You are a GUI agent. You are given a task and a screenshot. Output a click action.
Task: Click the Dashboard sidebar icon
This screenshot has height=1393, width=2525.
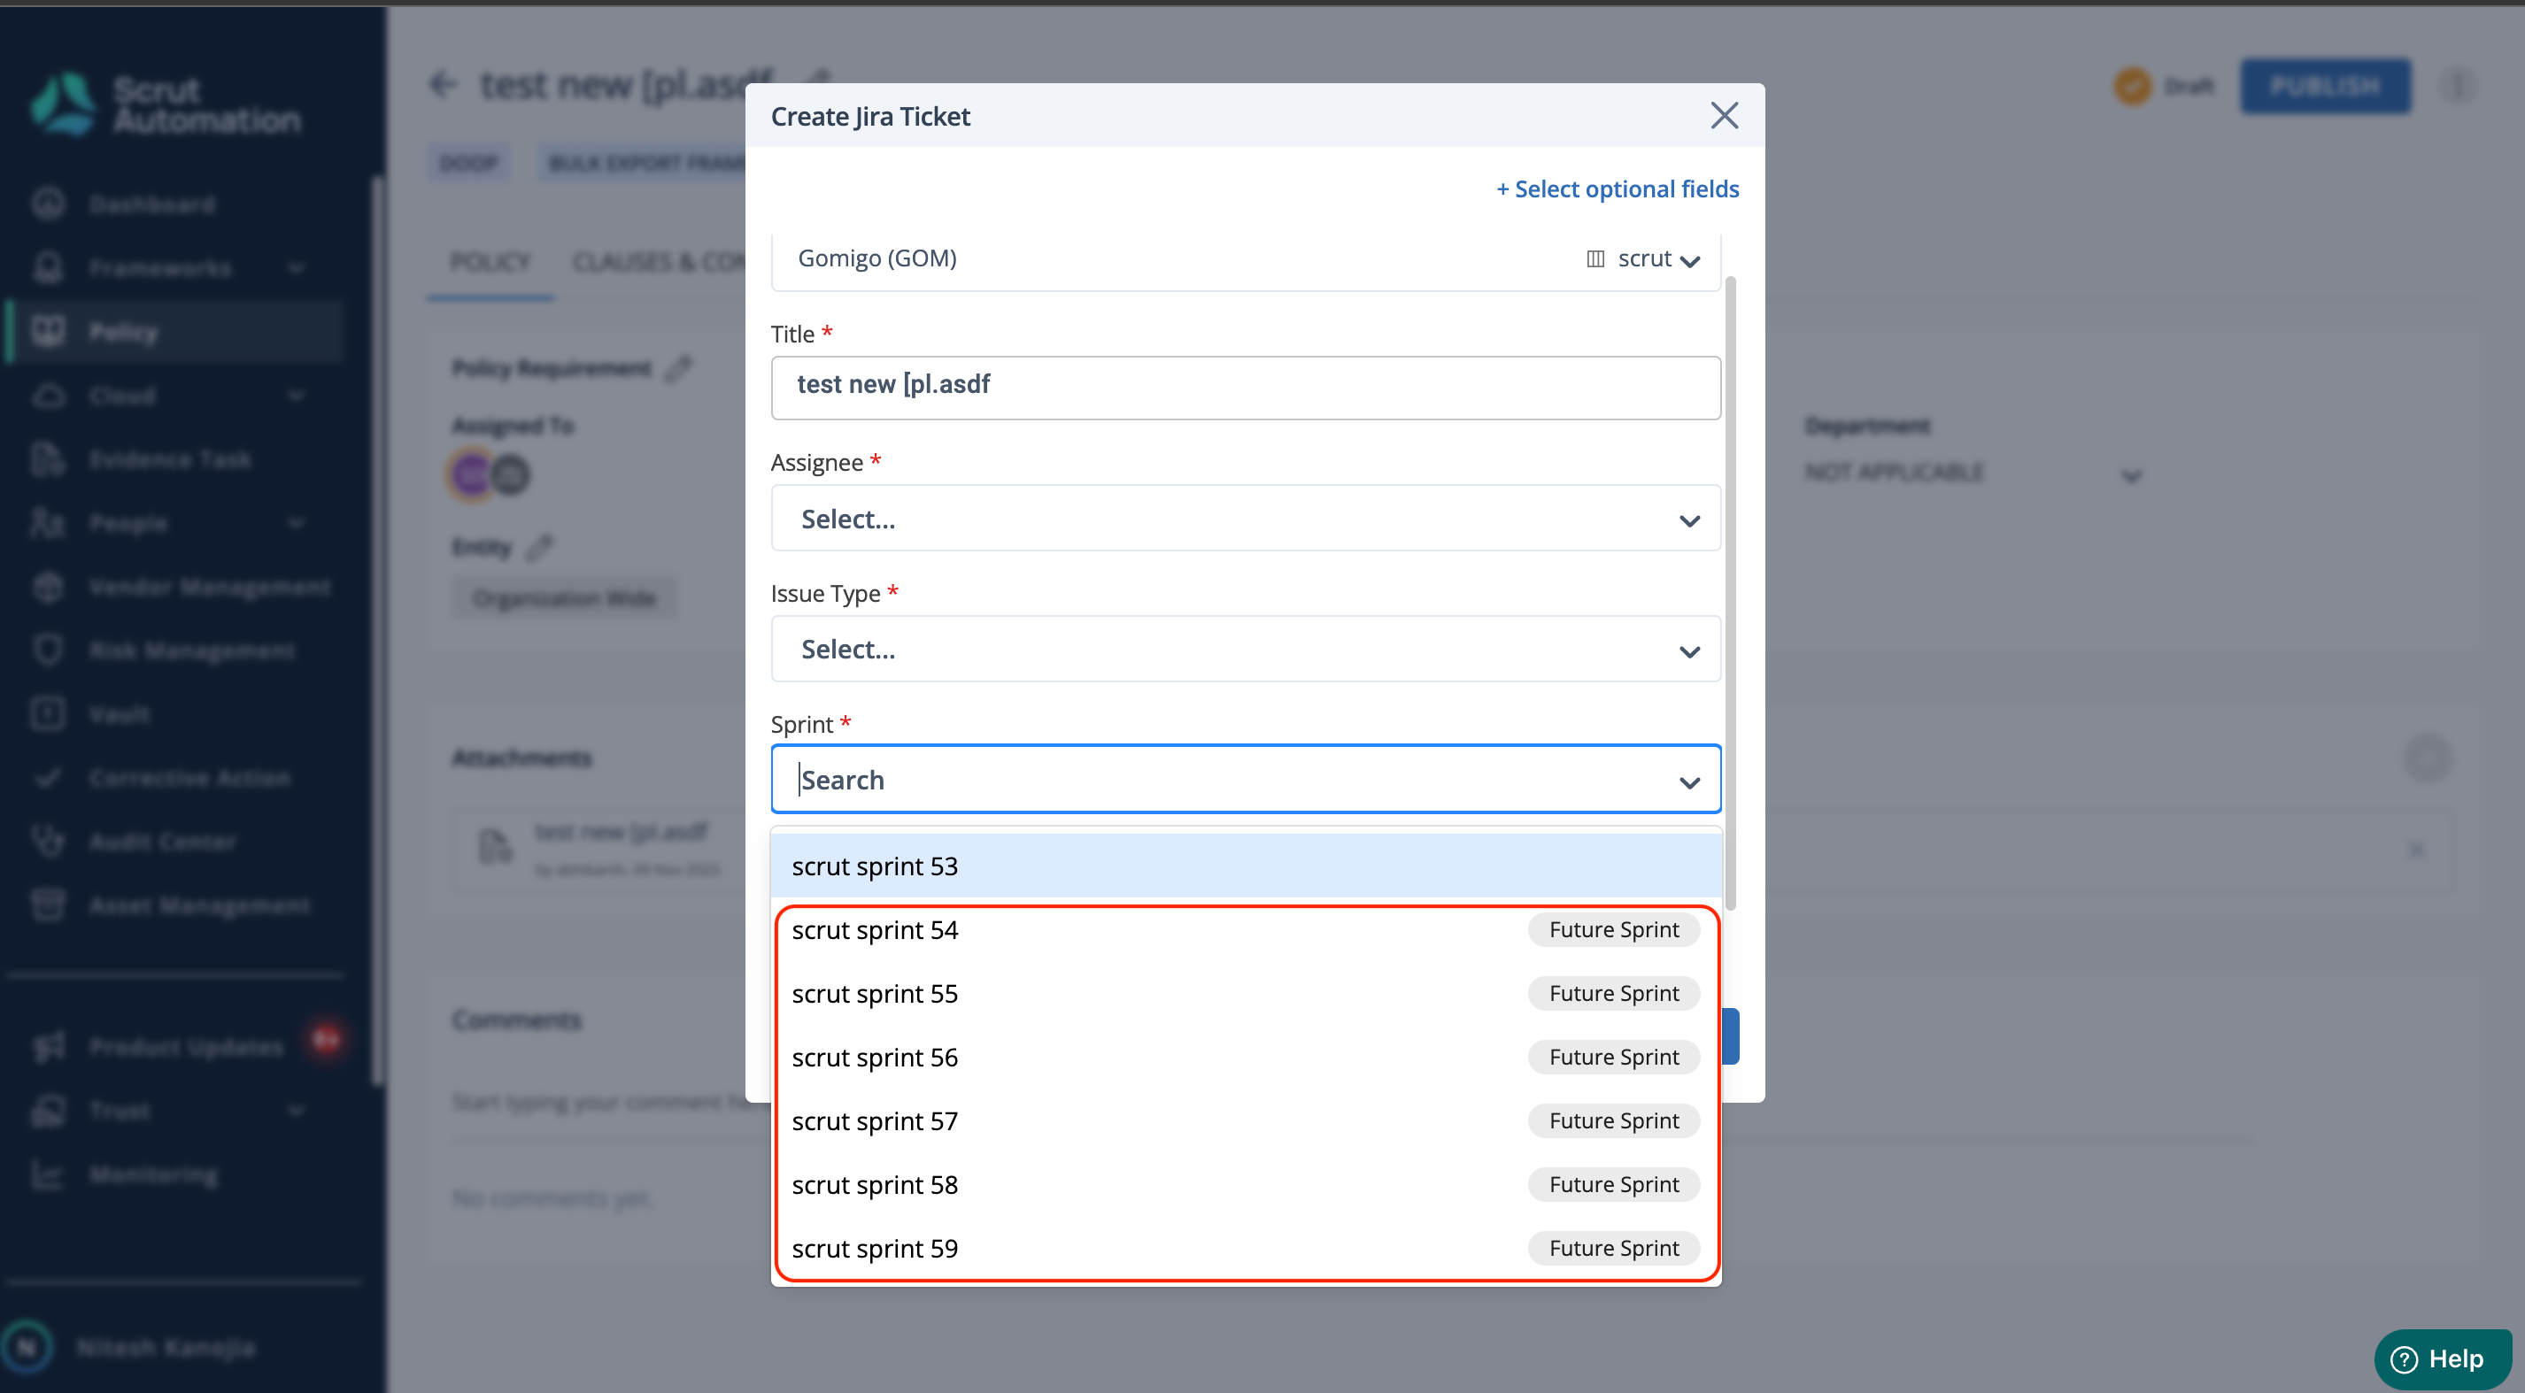coord(47,204)
